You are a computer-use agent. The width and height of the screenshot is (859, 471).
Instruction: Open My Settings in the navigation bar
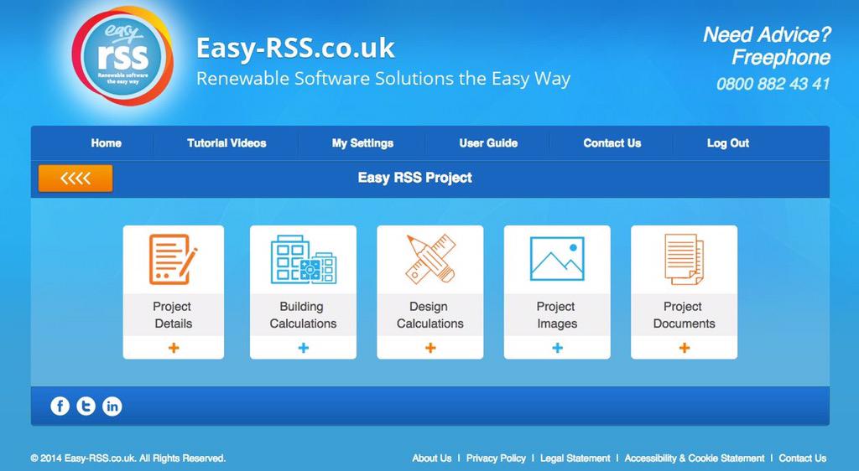[362, 143]
